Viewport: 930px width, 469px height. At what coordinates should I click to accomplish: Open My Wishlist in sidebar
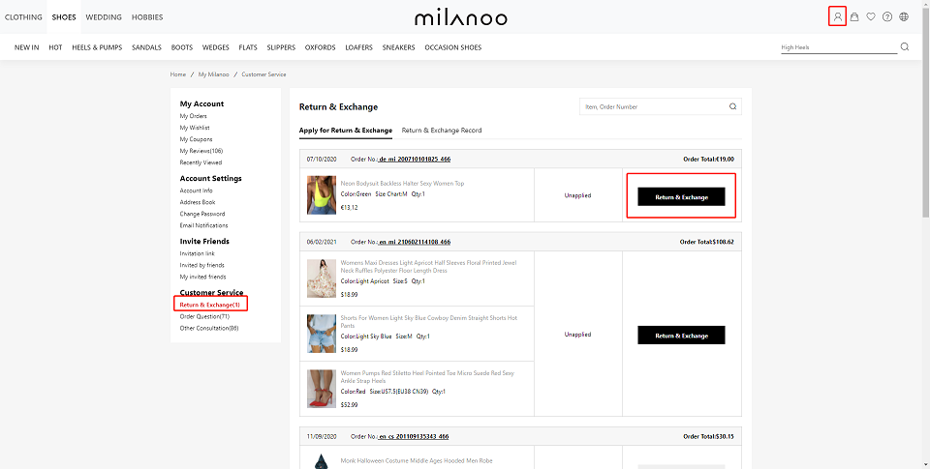pyautogui.click(x=195, y=128)
